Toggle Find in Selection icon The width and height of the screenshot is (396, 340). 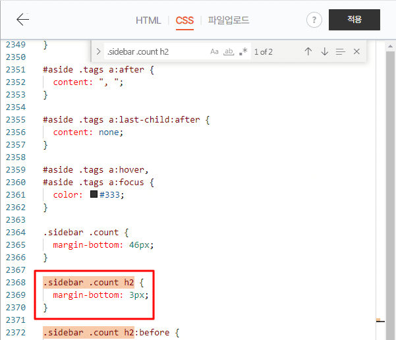(x=340, y=52)
